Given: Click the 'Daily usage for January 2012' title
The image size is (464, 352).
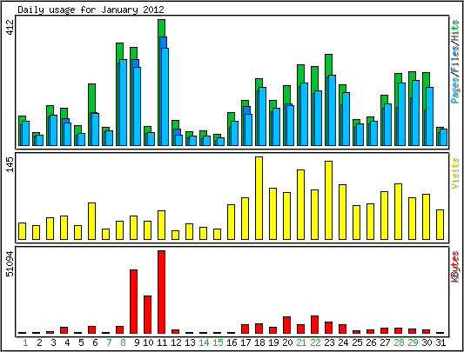Looking at the screenshot, I should click(91, 10).
